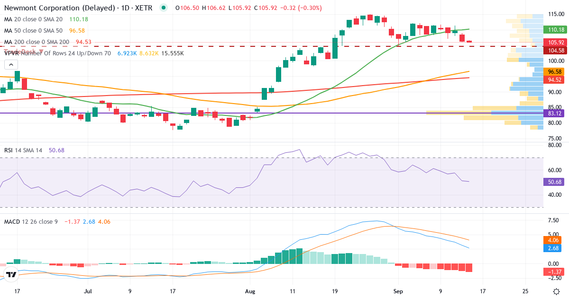The height and width of the screenshot is (298, 569).
Task: Click the dark red 104.58 axis label
Action: (x=556, y=51)
